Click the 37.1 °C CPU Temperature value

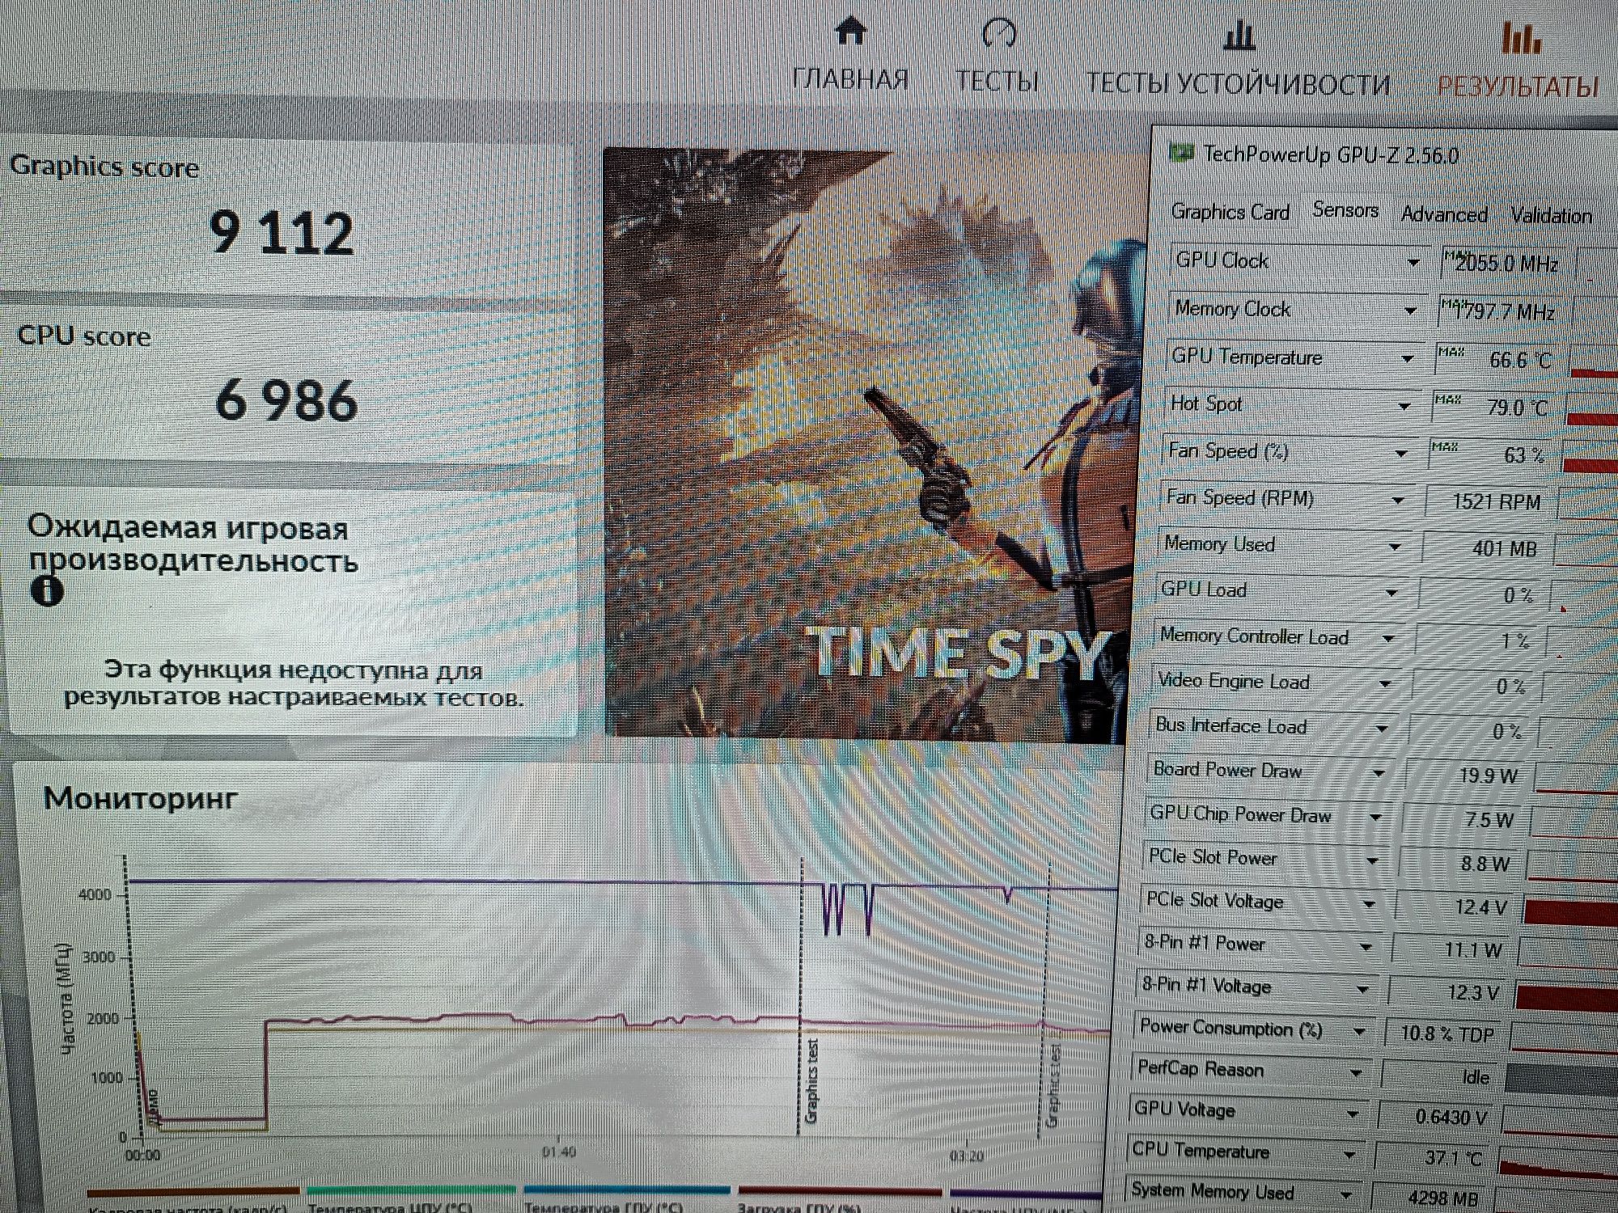tap(1454, 1158)
